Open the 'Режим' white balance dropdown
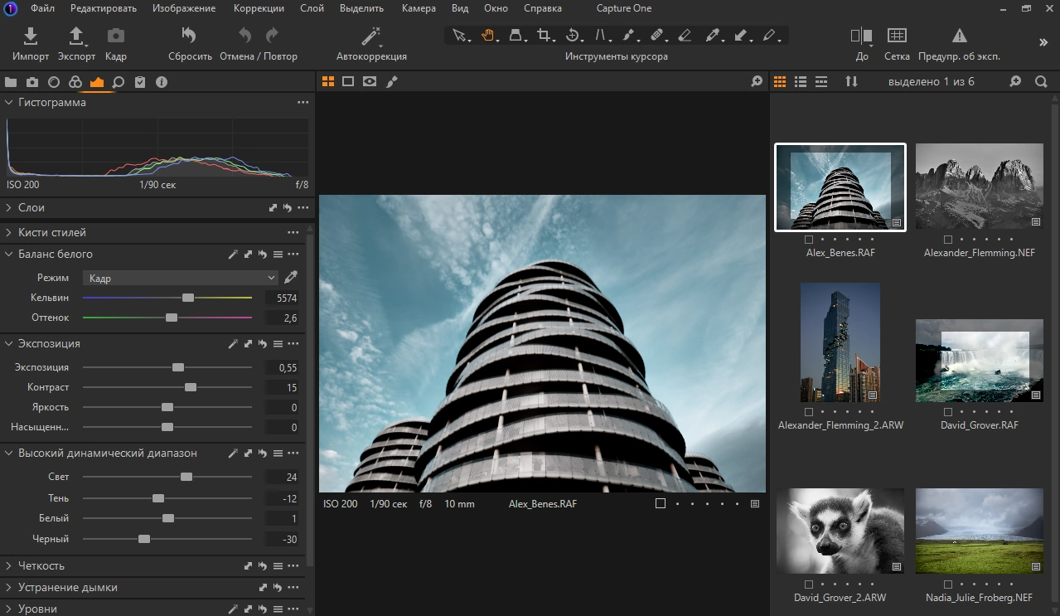Image resolution: width=1060 pixels, height=616 pixels. coord(180,278)
